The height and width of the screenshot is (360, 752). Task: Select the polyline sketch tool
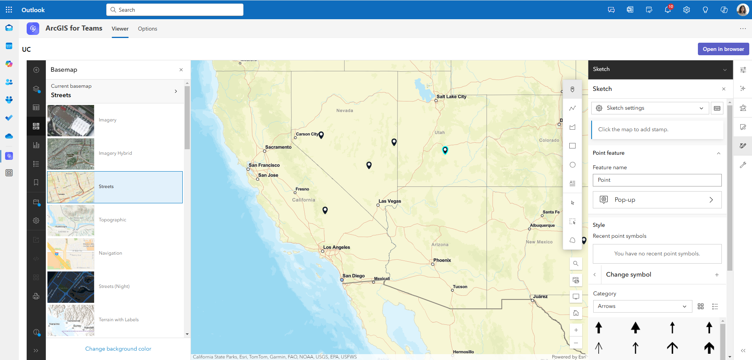(x=572, y=108)
